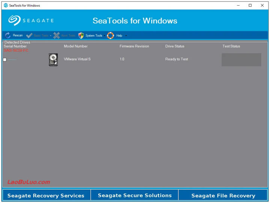Click the Basic Tests menu label
Viewport: 270px width, 203px height.
[41, 35]
